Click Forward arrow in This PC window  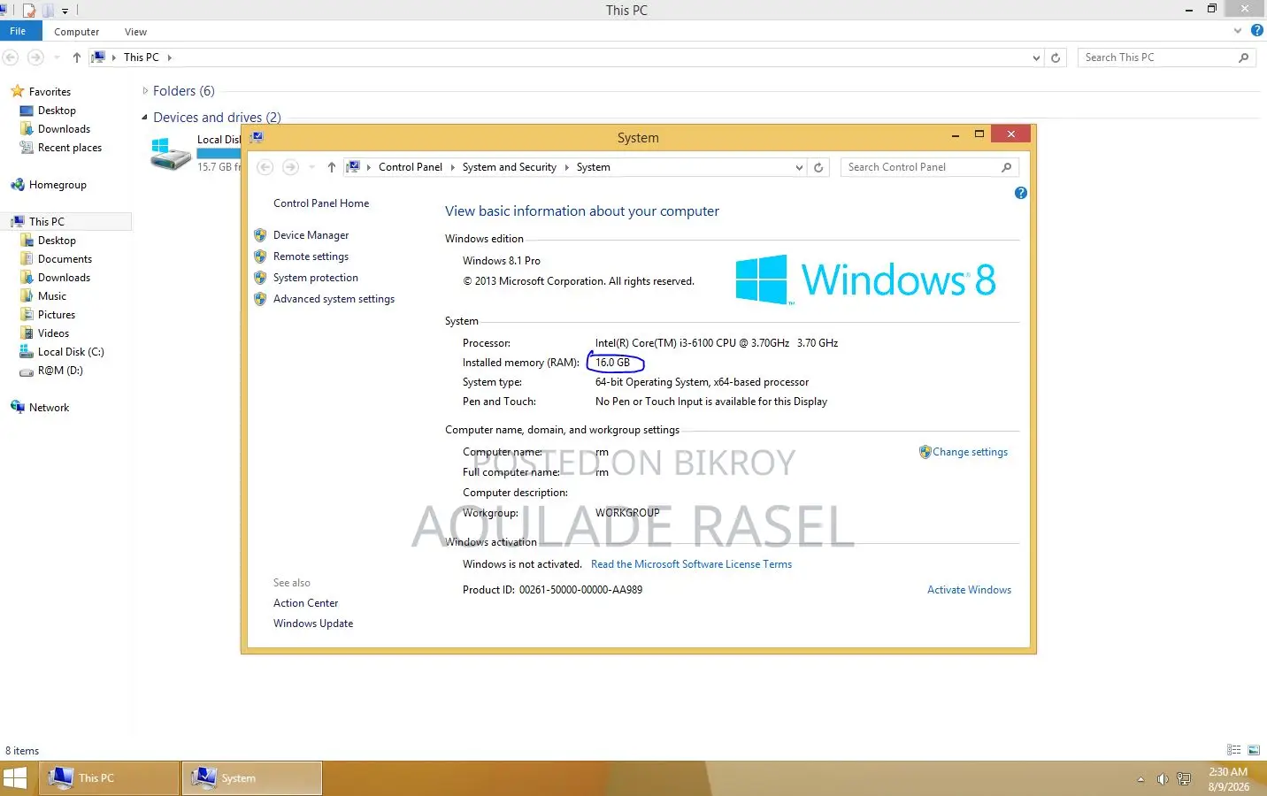[35, 57]
